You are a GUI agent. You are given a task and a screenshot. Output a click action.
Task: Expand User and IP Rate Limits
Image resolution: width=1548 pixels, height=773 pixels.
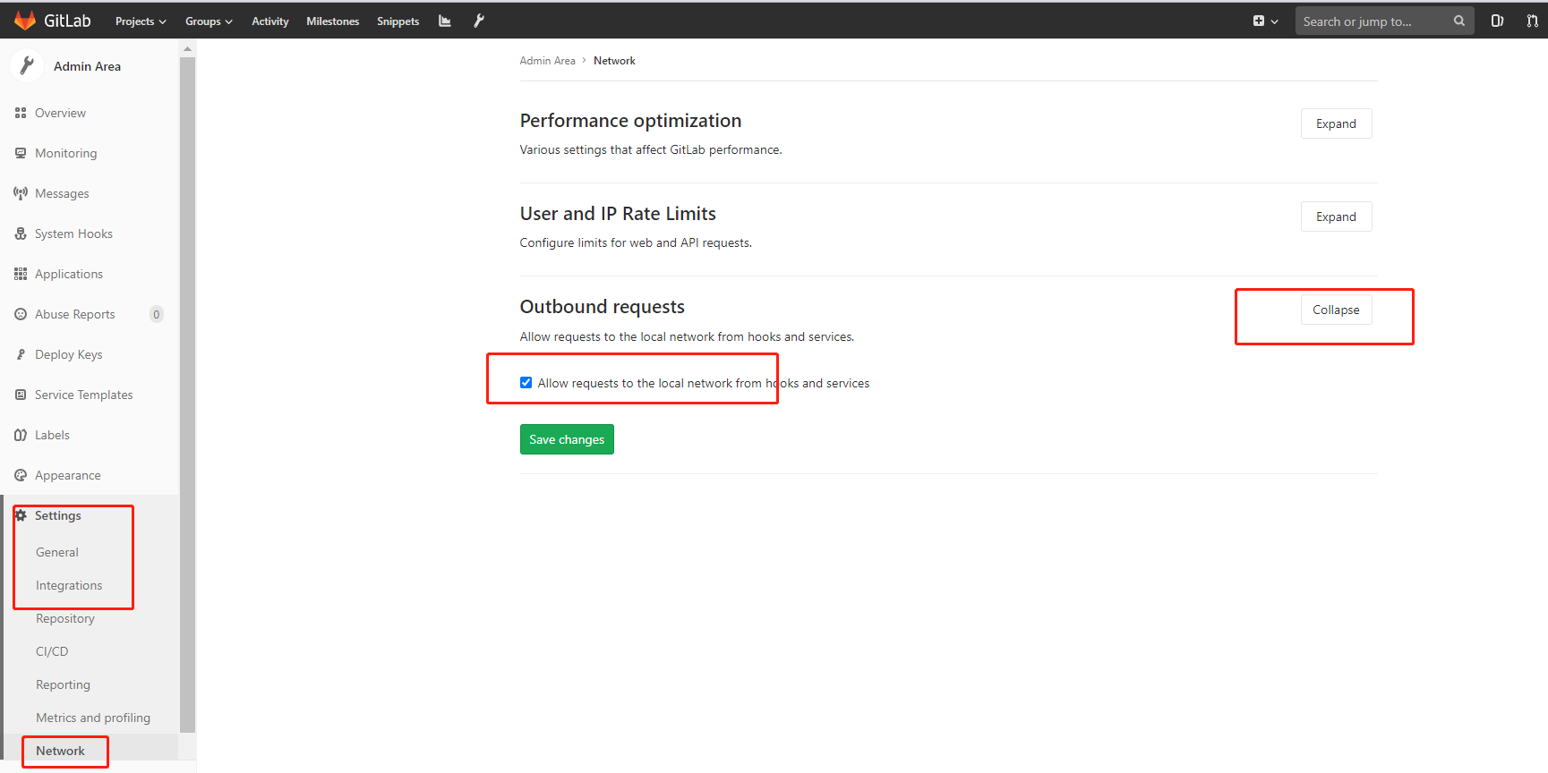coord(1336,217)
